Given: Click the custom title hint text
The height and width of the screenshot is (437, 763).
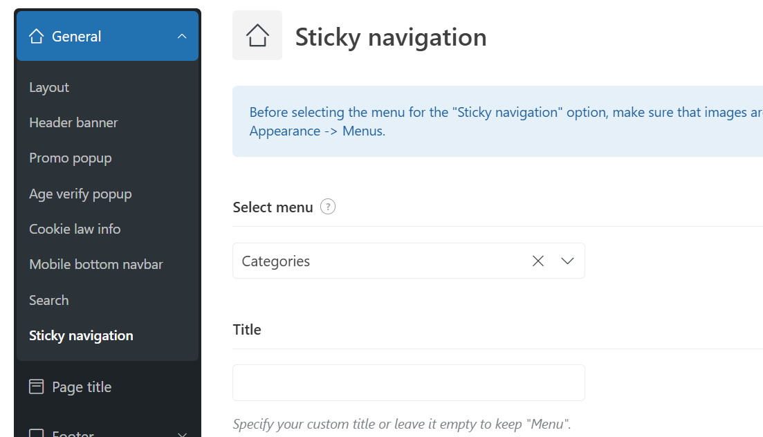Looking at the screenshot, I should [402, 424].
